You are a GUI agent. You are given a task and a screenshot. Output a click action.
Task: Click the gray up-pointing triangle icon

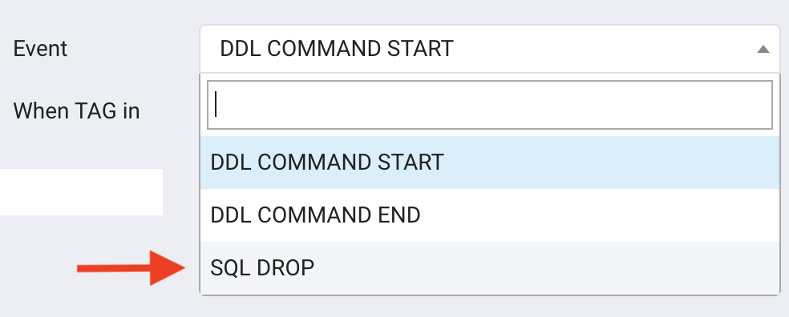(763, 50)
